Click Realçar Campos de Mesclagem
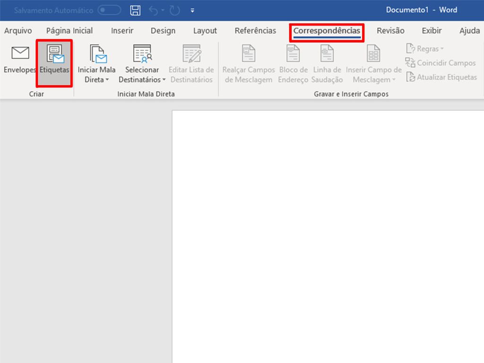This screenshot has height=363, width=484. (249, 64)
